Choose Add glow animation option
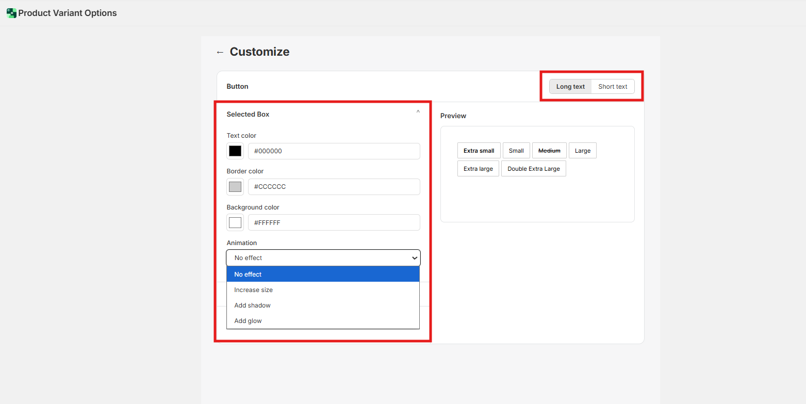The height and width of the screenshot is (404, 806). (x=323, y=321)
